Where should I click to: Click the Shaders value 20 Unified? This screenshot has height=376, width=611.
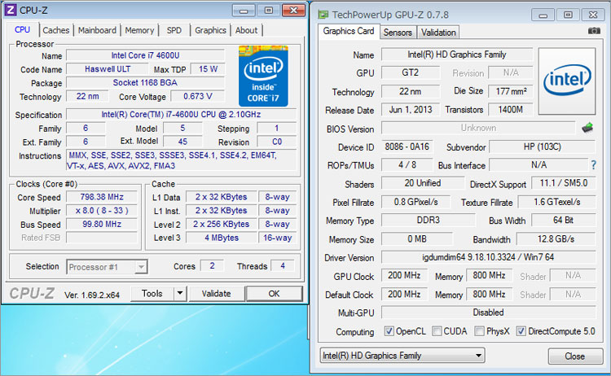(422, 183)
